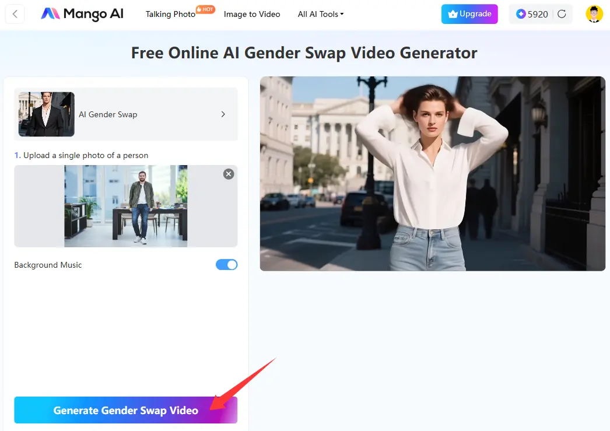Click the HOT badge beside Talking Photo
The image size is (610, 431).
(x=205, y=9)
